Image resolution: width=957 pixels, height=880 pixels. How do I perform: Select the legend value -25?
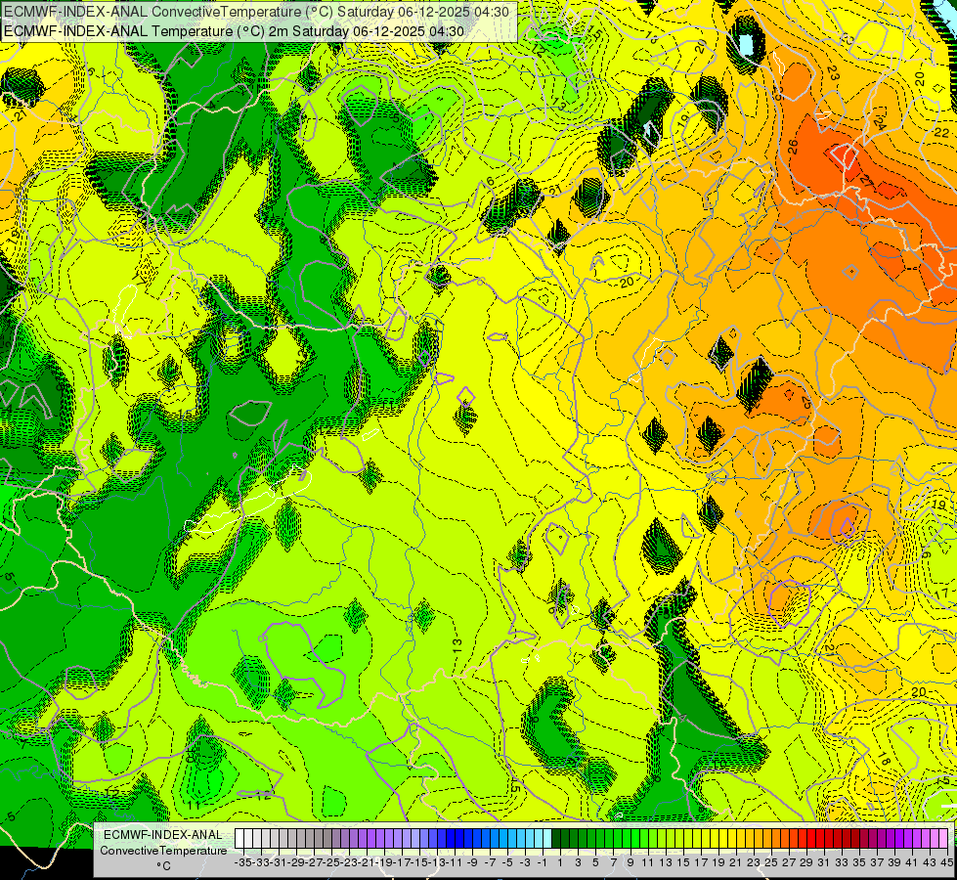[331, 862]
